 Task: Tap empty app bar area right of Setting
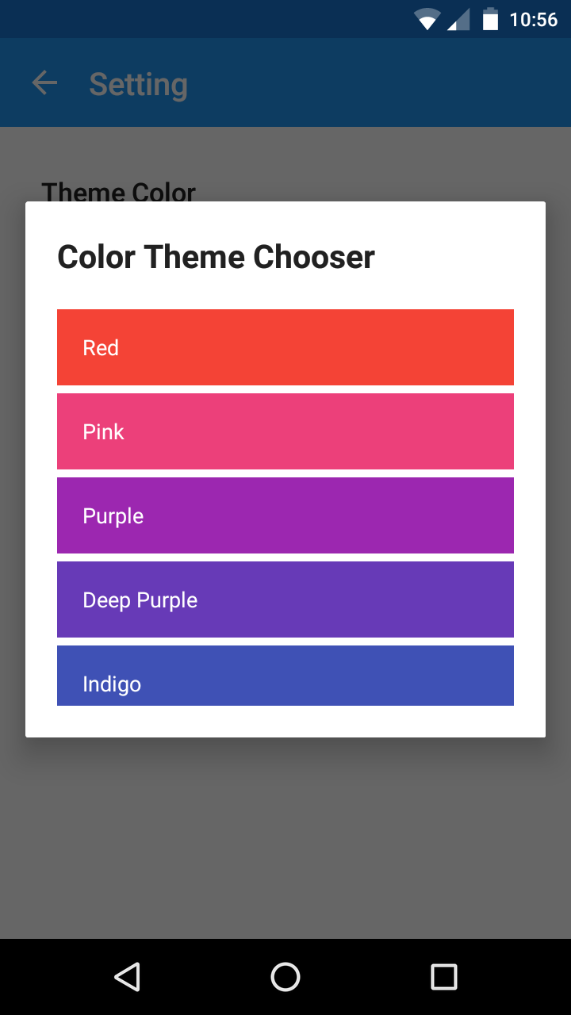coord(381,82)
